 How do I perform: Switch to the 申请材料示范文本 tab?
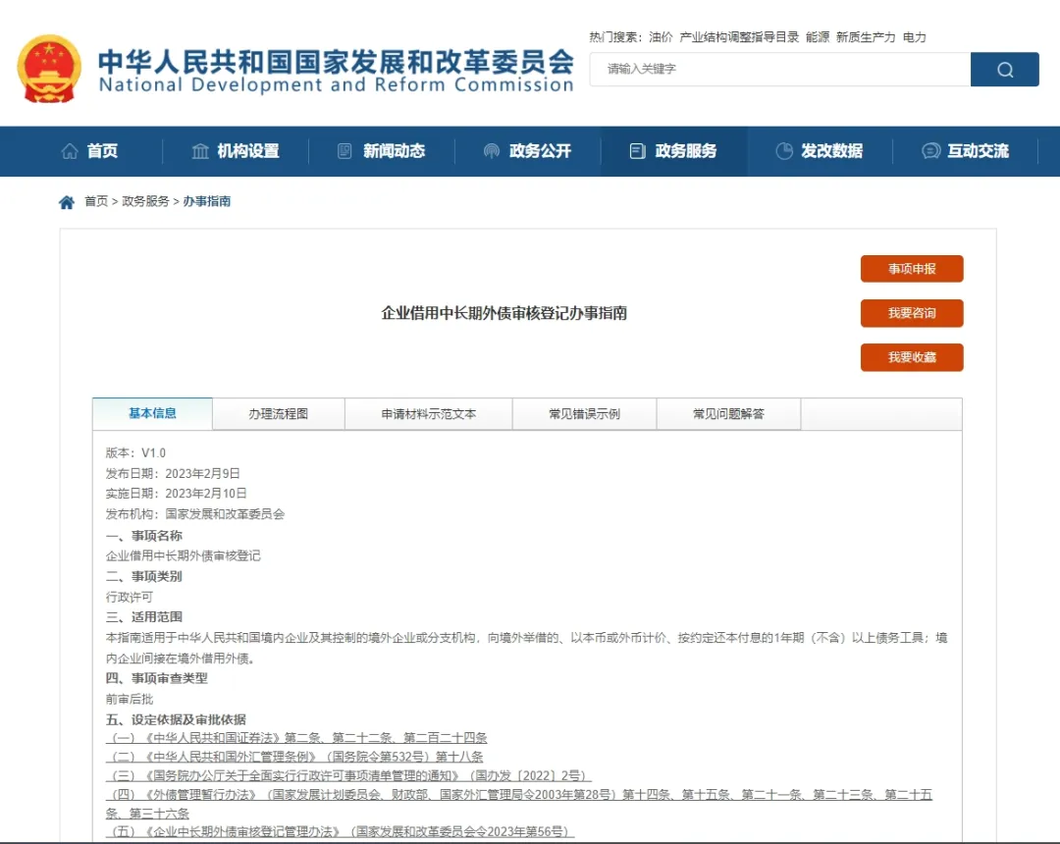[429, 414]
